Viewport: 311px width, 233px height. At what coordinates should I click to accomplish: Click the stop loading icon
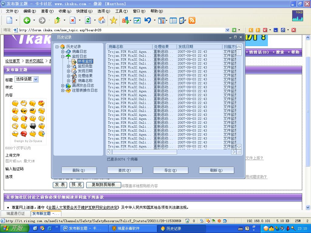coord(73,20)
